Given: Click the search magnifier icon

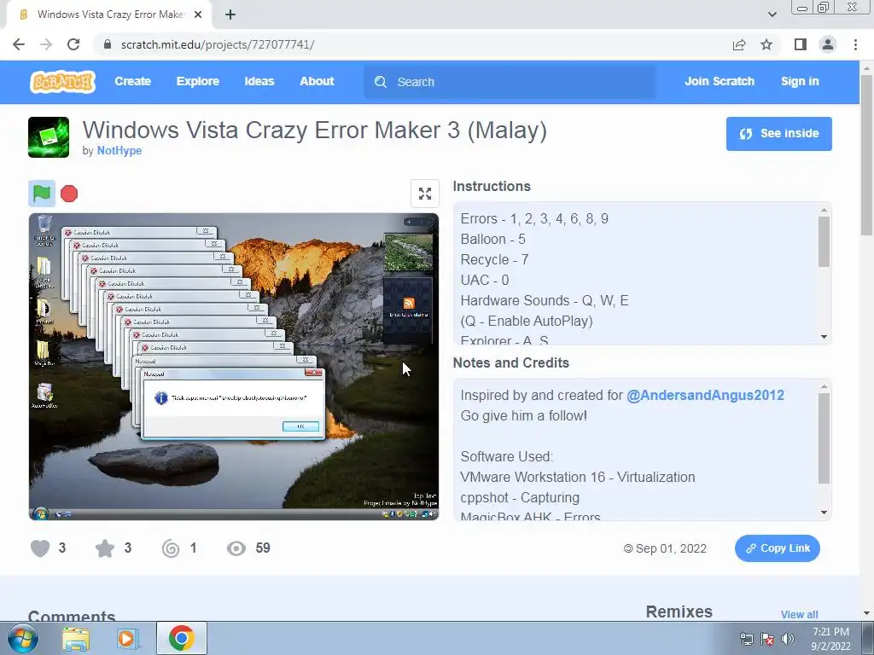Looking at the screenshot, I should coord(381,82).
